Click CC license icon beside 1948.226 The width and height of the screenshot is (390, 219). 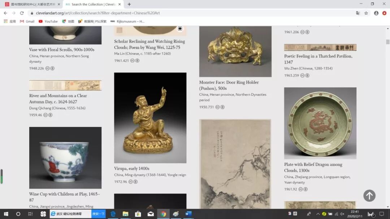click(48, 68)
